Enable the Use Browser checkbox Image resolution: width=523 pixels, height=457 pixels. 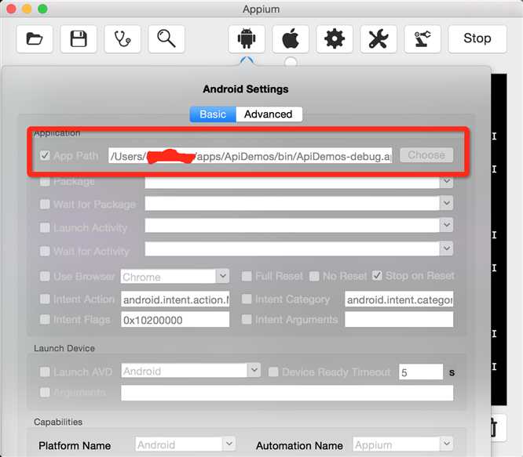pyautogui.click(x=45, y=276)
